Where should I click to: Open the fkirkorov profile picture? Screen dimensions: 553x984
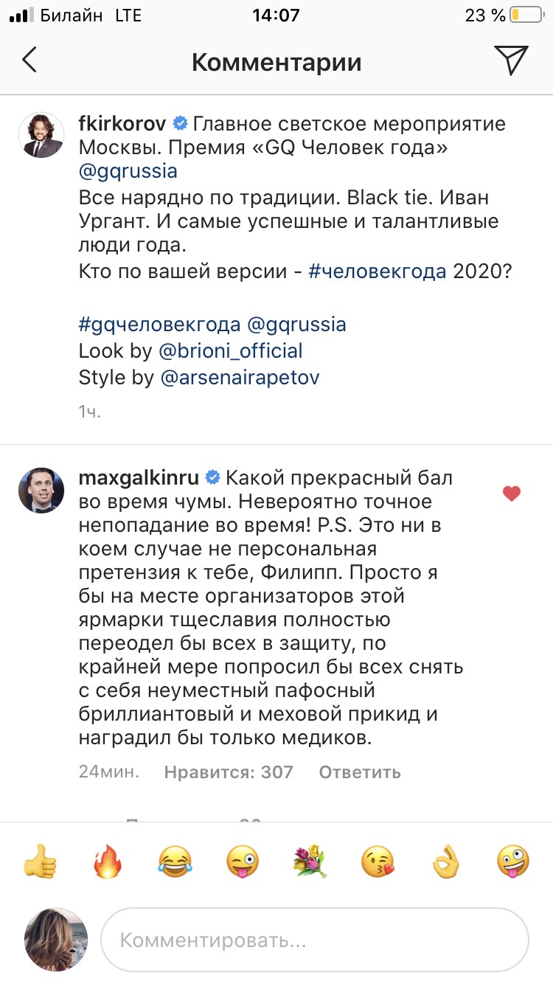[41, 135]
